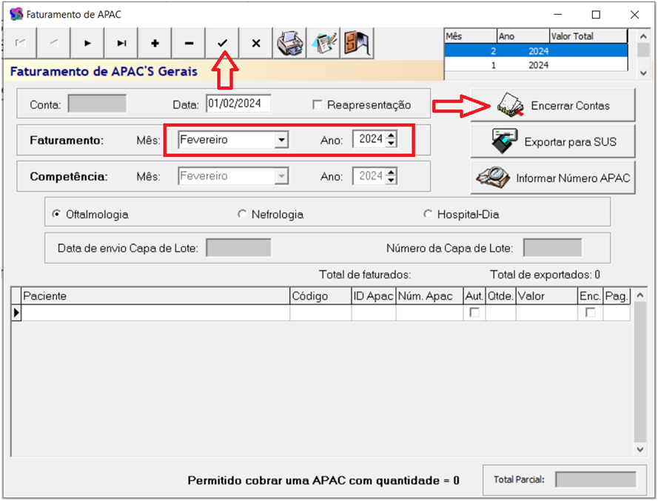Select the Oftalmologia radio option
The width and height of the screenshot is (658, 501).
pos(56,214)
